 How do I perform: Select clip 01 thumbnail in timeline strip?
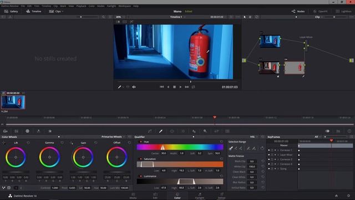click(x=13, y=102)
